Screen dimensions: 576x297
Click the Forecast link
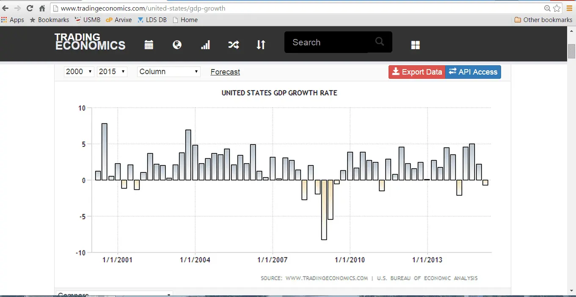click(225, 72)
